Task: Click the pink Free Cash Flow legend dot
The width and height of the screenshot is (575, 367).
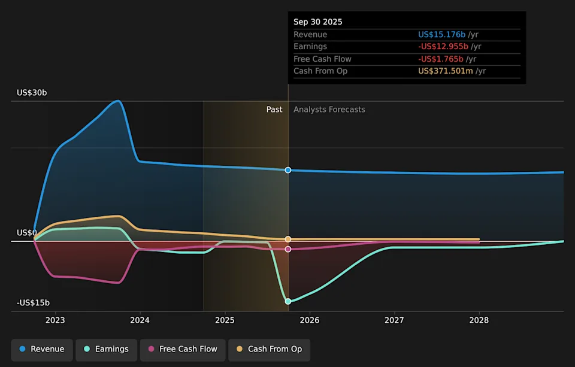Action: click(152, 350)
